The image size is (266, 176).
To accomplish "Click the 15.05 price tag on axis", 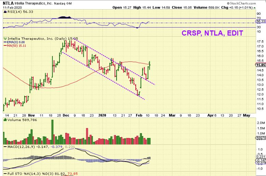I will coord(261,65).
